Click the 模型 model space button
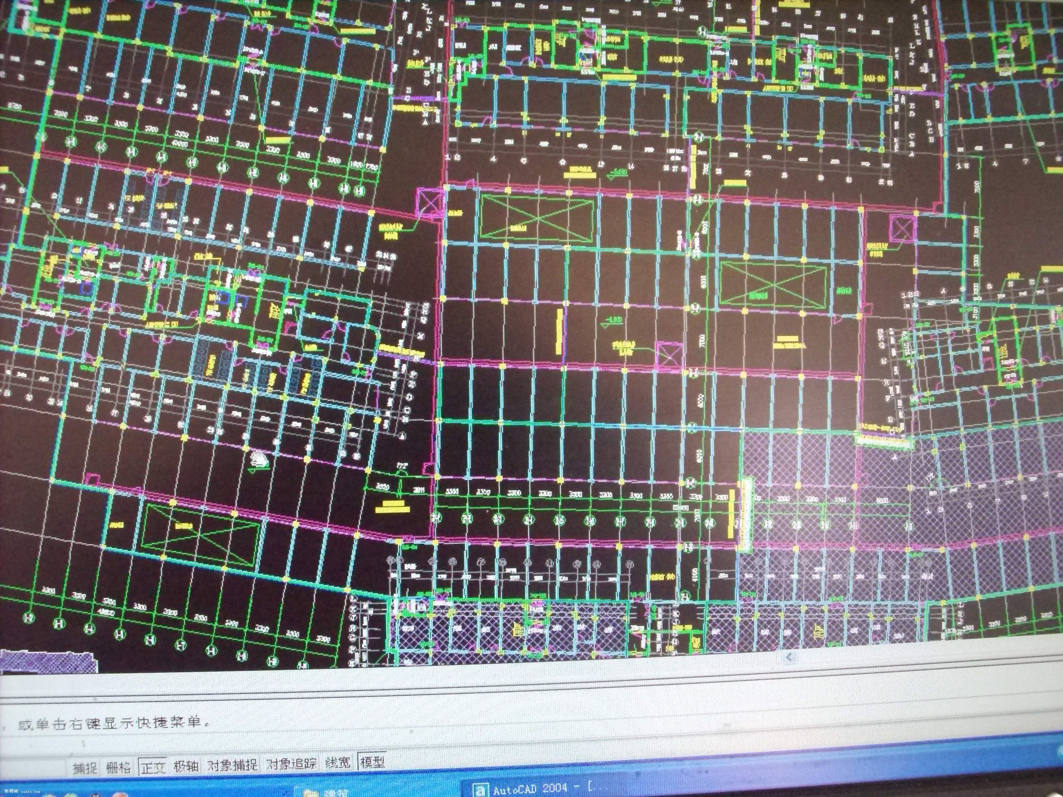Screen dimensions: 1063x797 pos(372,761)
